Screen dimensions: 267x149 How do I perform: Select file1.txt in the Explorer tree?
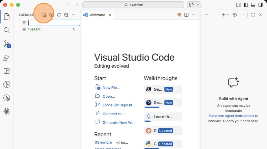point(34,29)
